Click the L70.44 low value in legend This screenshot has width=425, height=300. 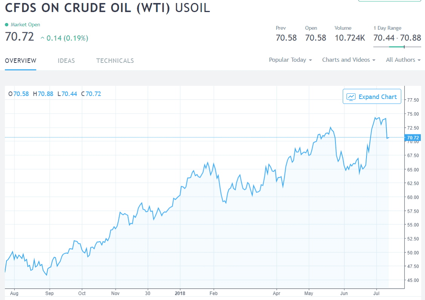pos(67,94)
